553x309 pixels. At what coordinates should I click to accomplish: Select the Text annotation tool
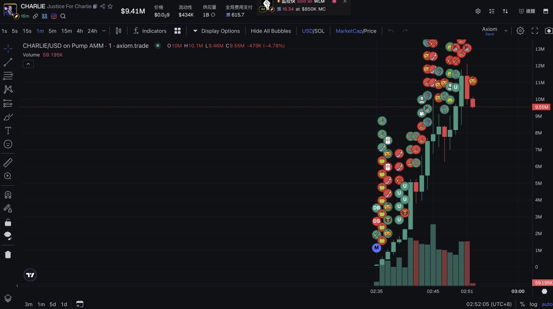[x=8, y=131]
